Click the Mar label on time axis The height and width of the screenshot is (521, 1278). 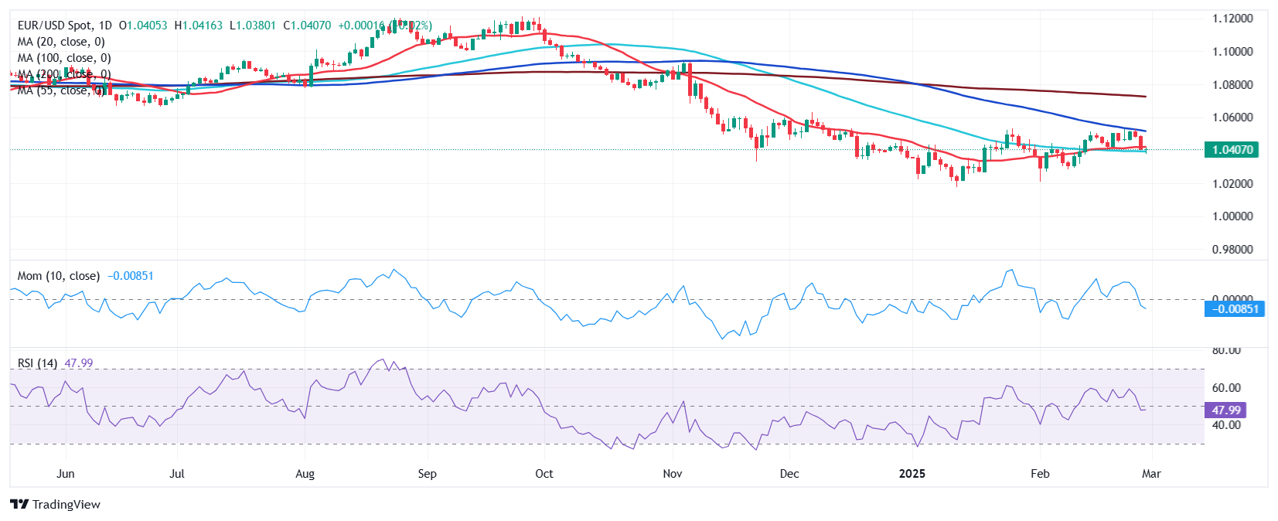(1151, 474)
